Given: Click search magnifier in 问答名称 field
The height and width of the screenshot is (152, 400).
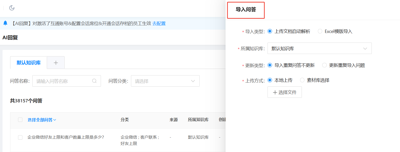Looking at the screenshot, I should point(94,81).
